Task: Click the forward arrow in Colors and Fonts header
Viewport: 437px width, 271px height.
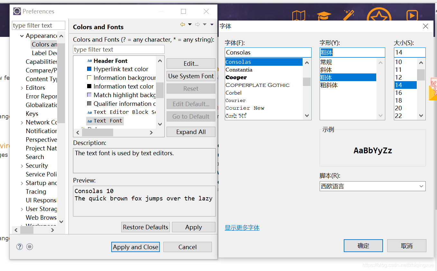Action: 197,24
